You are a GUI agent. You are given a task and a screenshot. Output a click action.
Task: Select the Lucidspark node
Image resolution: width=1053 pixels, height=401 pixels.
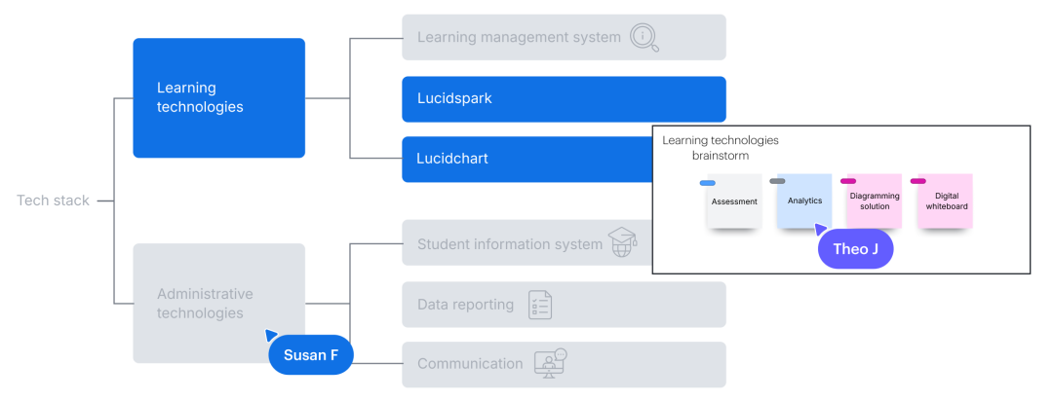click(565, 99)
